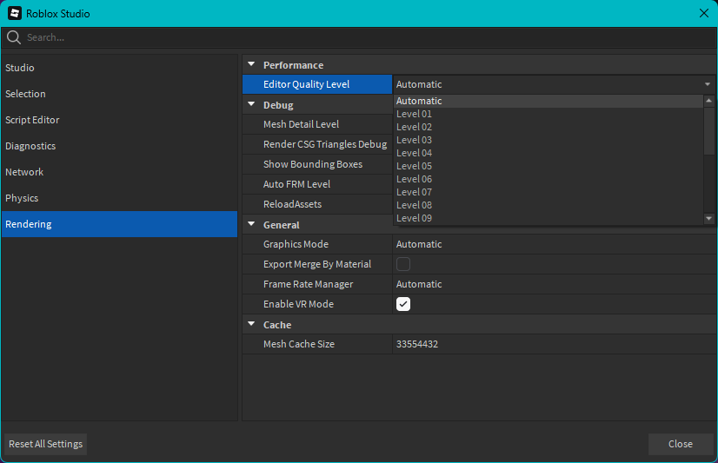Image resolution: width=718 pixels, height=463 pixels.
Task: Open the Selection settings category
Action: tap(119, 94)
